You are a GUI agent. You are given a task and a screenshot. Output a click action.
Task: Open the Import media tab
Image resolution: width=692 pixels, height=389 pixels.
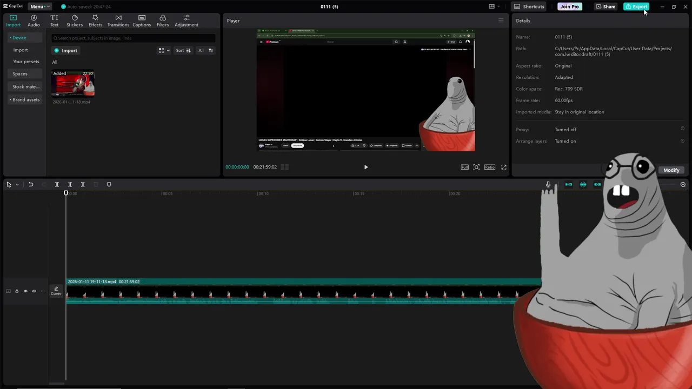click(x=13, y=21)
